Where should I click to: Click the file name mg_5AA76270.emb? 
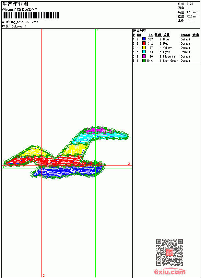[25, 22]
